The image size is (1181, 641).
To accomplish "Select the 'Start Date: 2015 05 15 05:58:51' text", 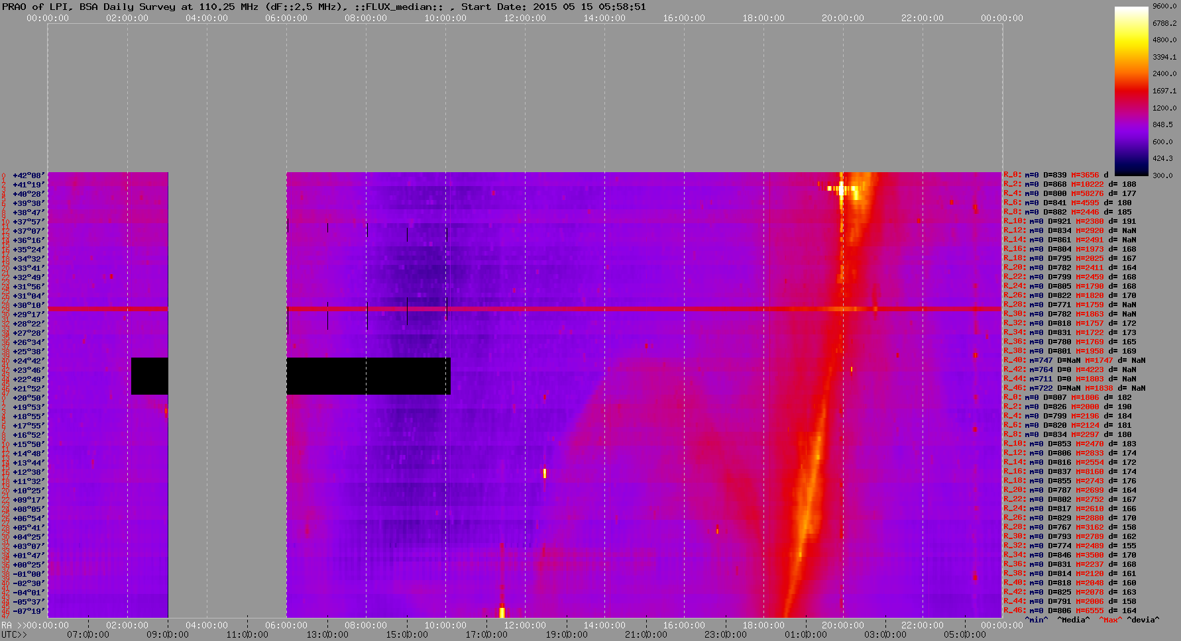I will point(553,7).
